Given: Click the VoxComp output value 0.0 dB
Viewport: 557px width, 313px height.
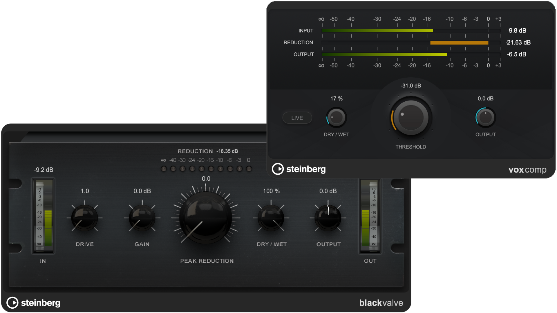Looking at the screenshot, I should pos(486,98).
